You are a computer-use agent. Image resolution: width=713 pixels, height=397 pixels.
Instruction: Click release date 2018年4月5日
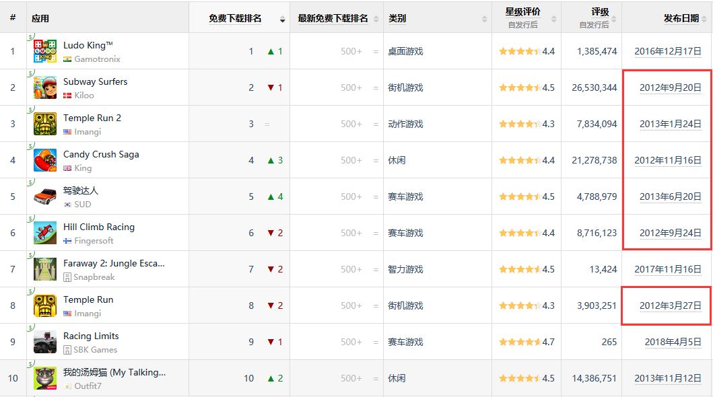tap(673, 342)
